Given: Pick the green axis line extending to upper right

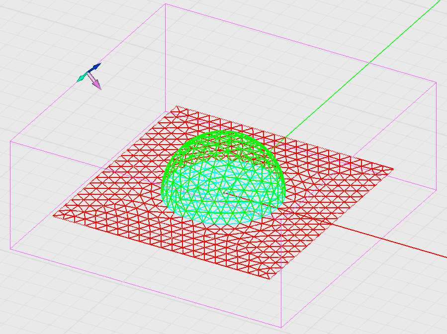Looking at the screenshot, I should click(x=368, y=64).
